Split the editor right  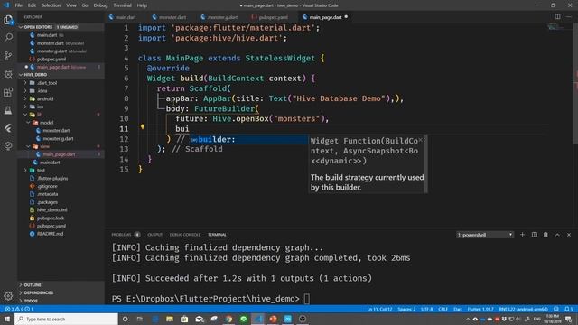(557, 16)
